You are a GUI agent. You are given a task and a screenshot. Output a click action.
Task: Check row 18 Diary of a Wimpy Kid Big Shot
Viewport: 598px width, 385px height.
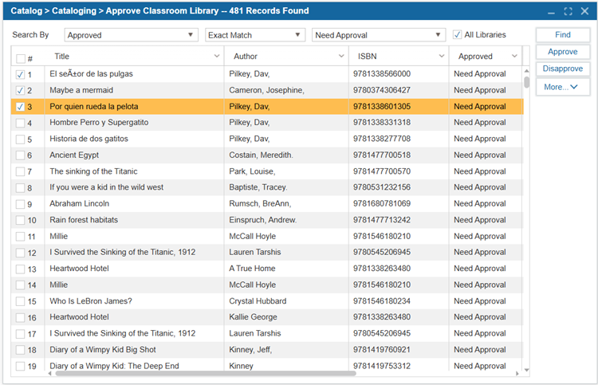[20, 350]
